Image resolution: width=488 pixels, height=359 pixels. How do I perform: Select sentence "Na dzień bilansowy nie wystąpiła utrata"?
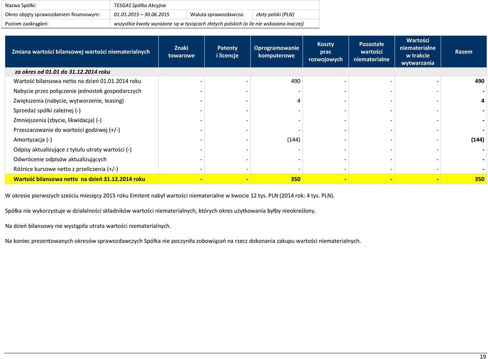click(88, 226)
